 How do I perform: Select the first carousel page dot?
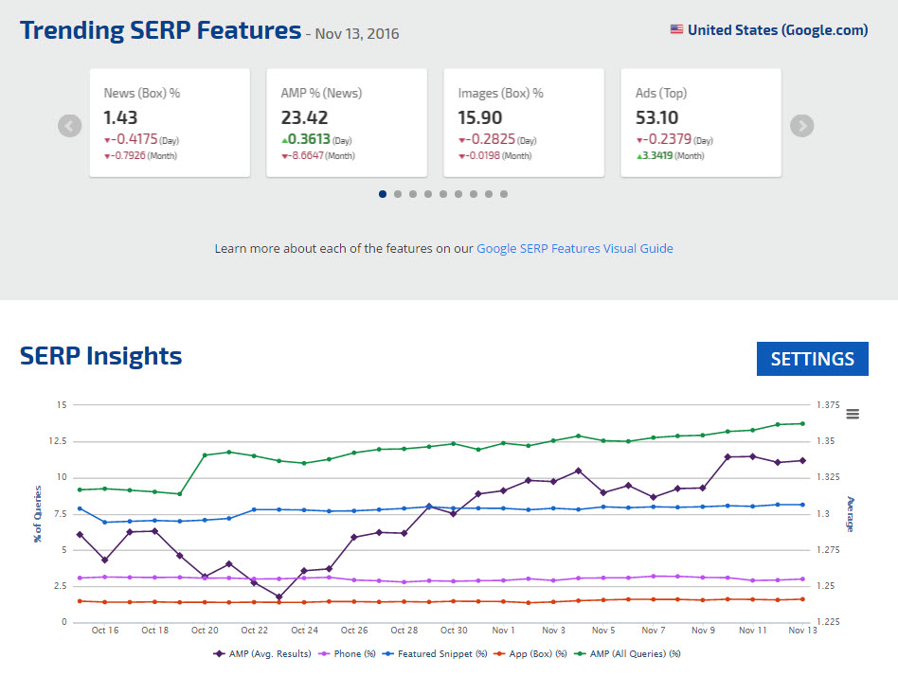pyautogui.click(x=383, y=194)
